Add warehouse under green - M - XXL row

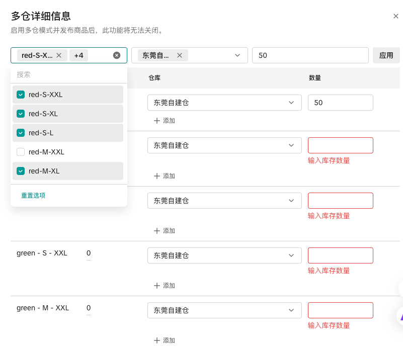pyautogui.click(x=165, y=340)
